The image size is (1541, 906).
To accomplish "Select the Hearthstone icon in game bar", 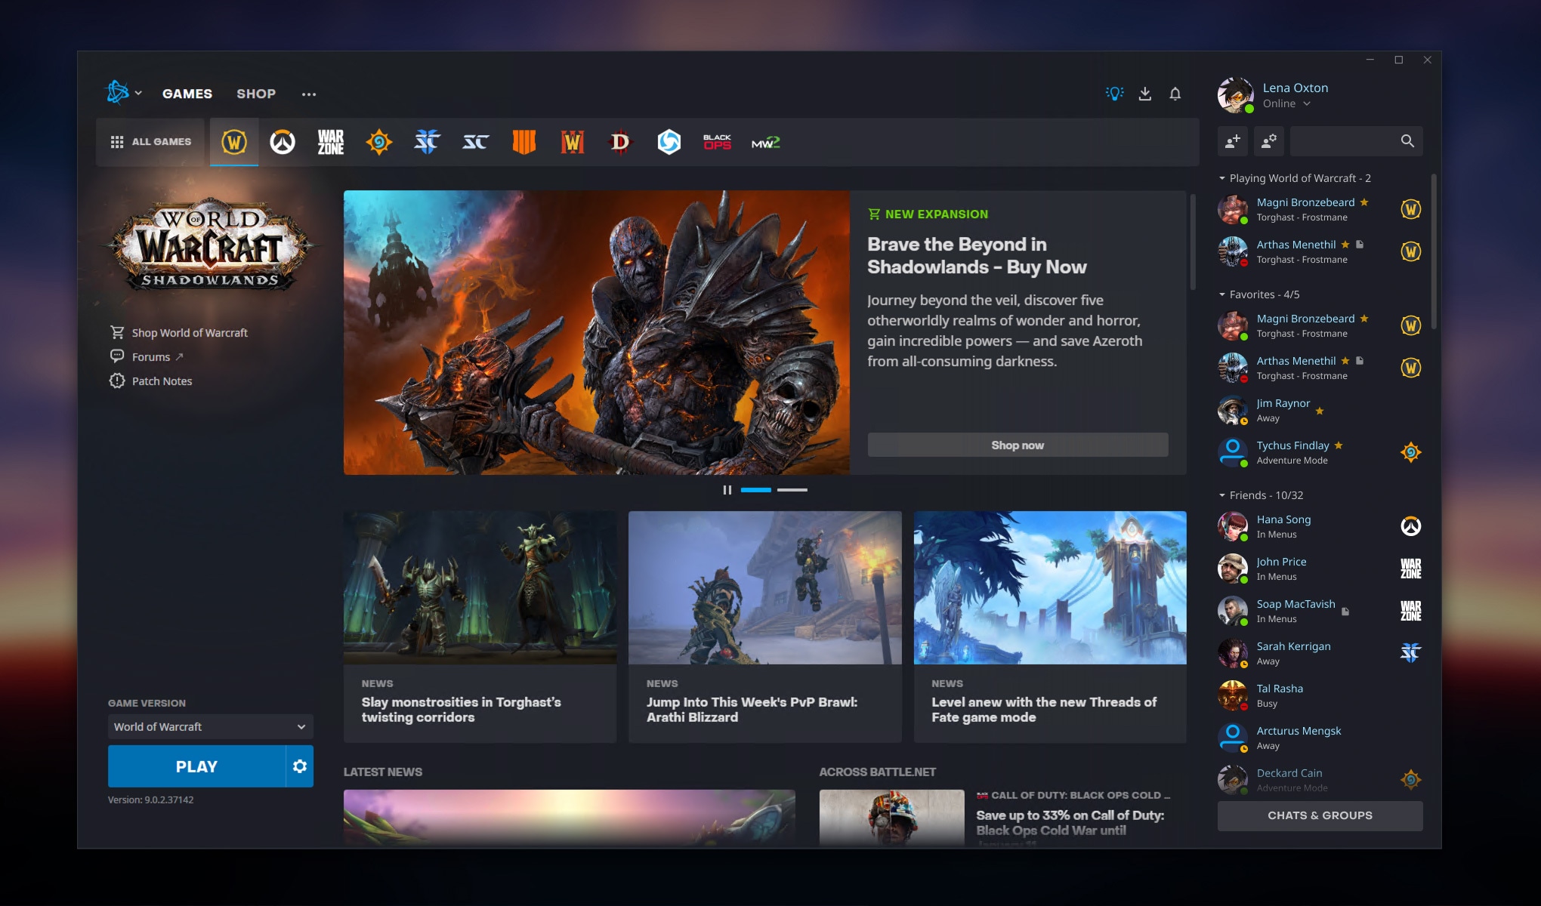I will click(x=378, y=141).
